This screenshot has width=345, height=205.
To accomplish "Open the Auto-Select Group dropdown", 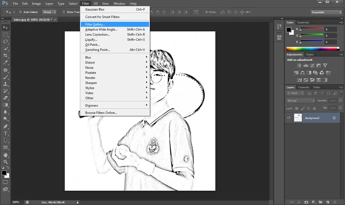I will pos(49,12).
